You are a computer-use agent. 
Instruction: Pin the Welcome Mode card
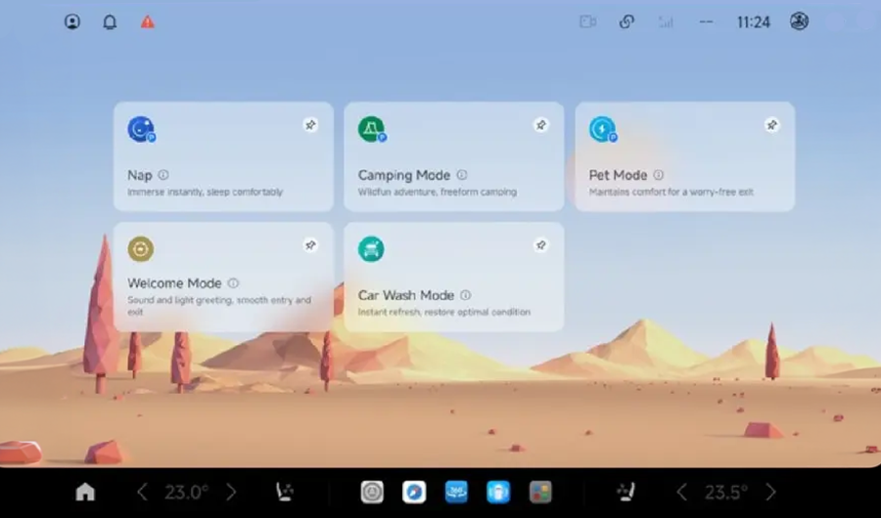[310, 245]
